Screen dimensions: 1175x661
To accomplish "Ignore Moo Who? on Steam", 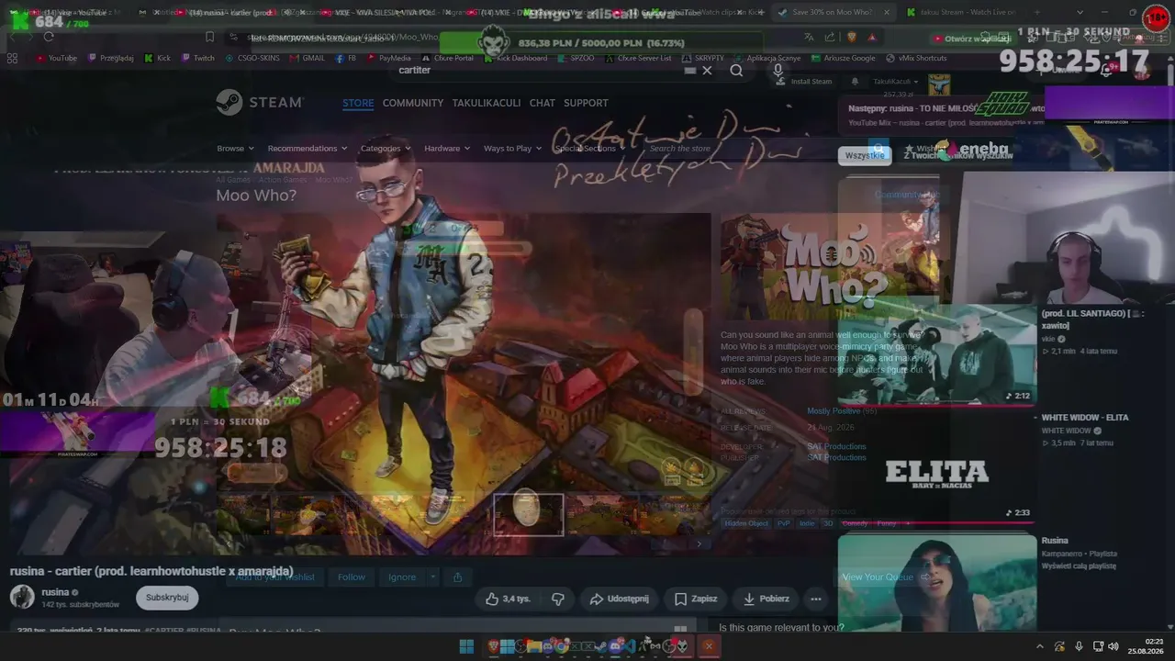I will 402,577.
